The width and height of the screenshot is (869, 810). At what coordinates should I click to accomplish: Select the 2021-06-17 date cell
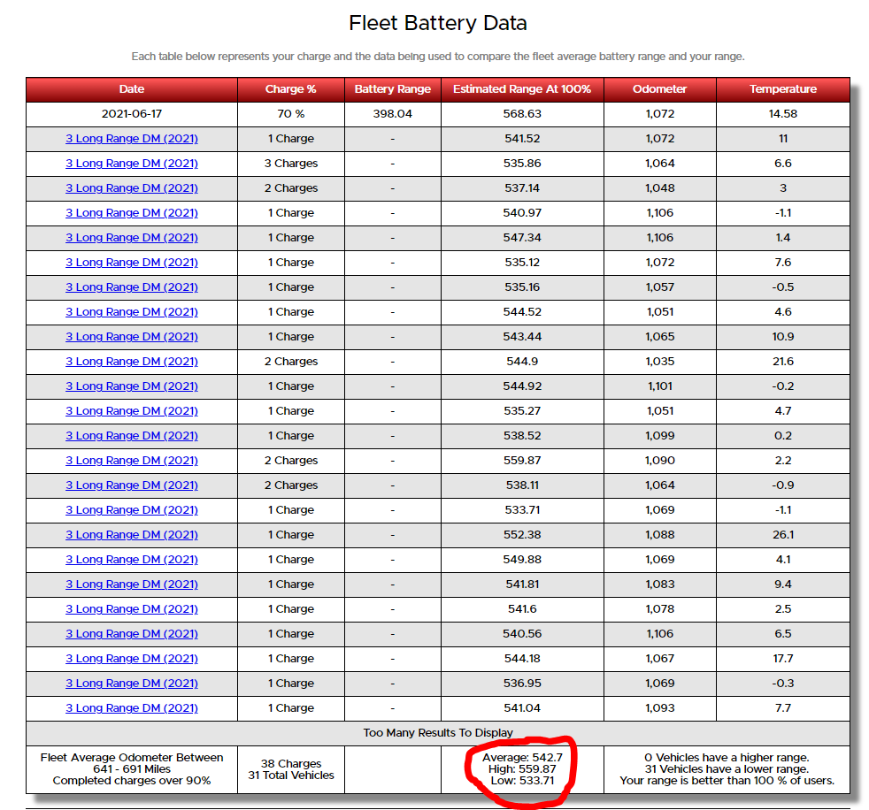pos(132,114)
